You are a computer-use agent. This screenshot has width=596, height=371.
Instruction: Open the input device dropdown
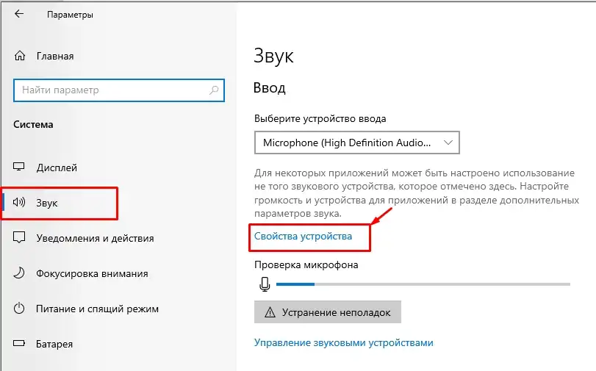356,142
